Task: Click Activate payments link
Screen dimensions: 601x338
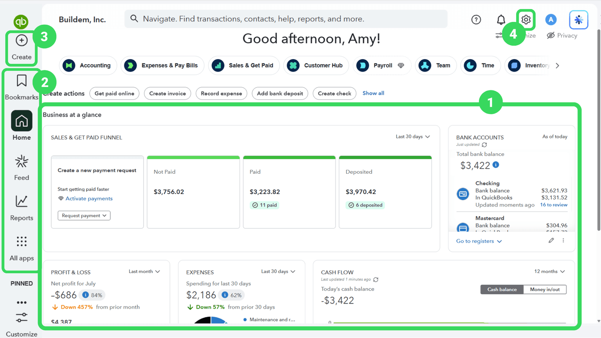Action: pos(89,199)
